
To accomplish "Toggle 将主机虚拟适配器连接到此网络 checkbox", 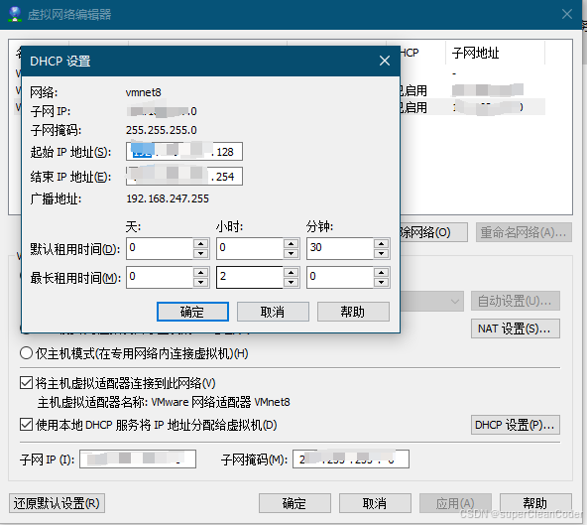I will (x=26, y=383).
